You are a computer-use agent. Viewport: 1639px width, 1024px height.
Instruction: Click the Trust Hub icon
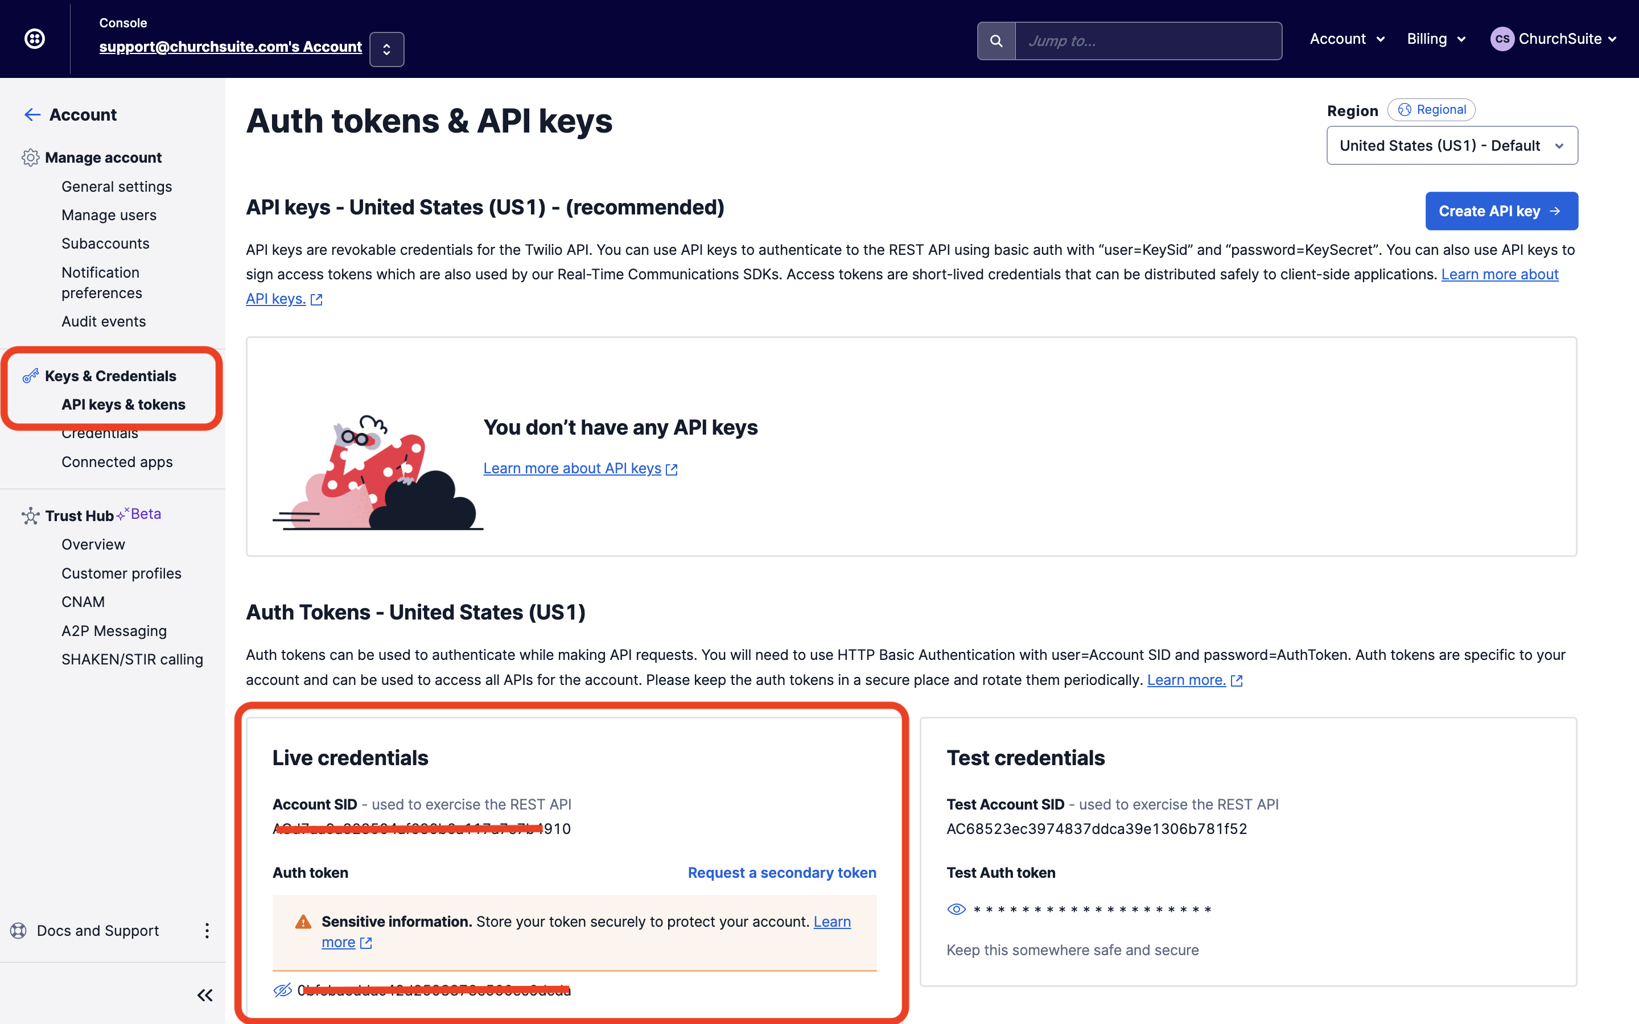click(x=31, y=516)
